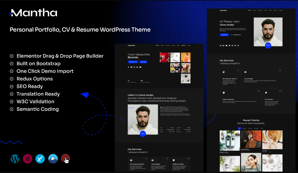Click the Behance icon in left mockup hero

[x=137, y=67]
